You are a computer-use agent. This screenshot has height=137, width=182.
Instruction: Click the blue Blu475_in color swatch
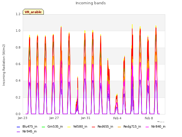click(x=18, y=127)
